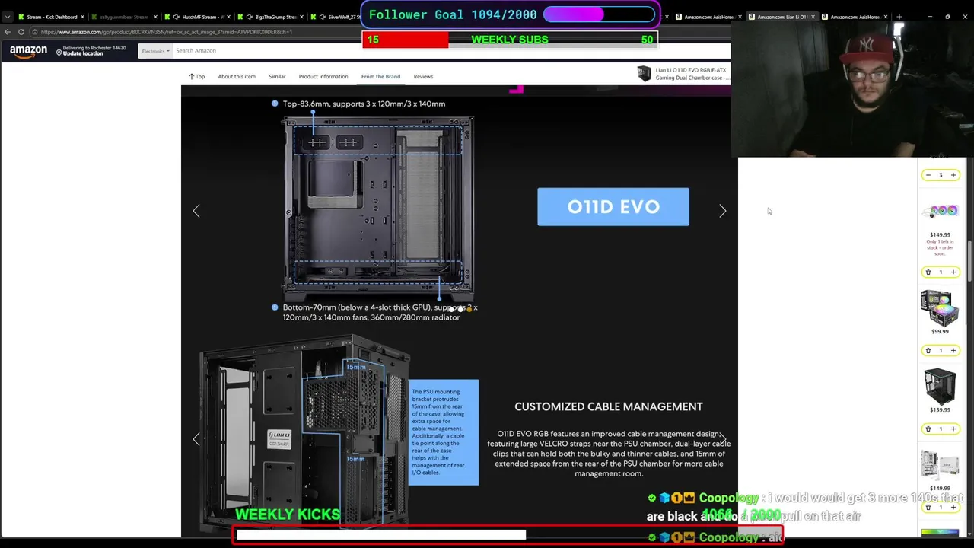The image size is (974, 548).
Task: Close the saltygummibear Stream tab
Action: pos(154,17)
